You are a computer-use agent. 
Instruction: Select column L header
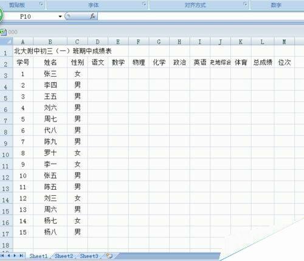pos(263,42)
